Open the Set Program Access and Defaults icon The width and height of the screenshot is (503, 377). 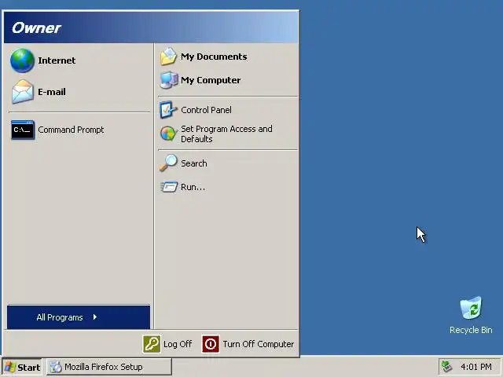[x=169, y=134]
